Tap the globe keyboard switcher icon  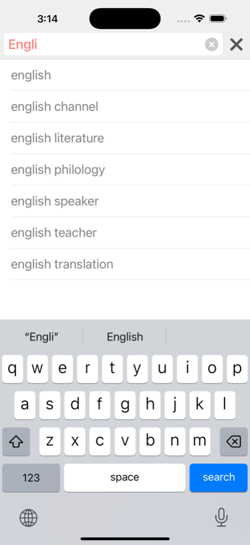click(28, 518)
